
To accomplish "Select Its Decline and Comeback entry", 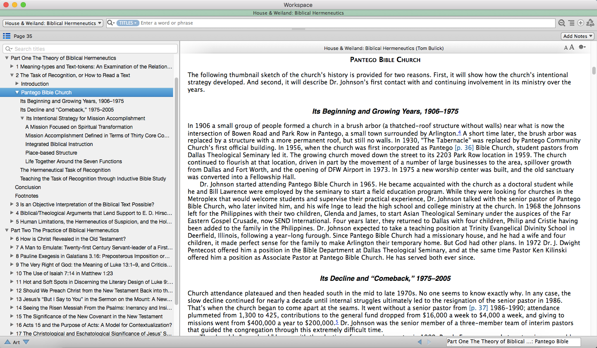I will (x=67, y=110).
